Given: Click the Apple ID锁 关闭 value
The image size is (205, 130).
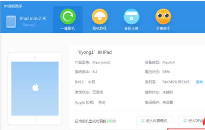Looking at the screenshot, I should (102, 102).
